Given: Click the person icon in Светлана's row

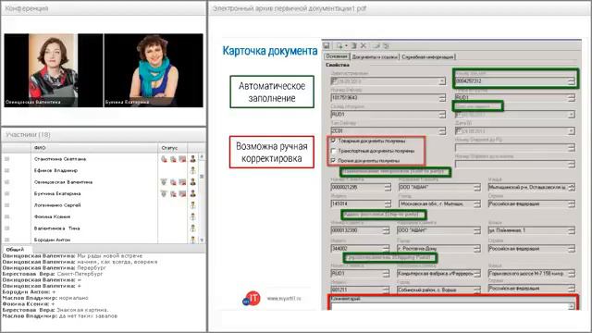Looking at the screenshot, I should click(x=193, y=159).
